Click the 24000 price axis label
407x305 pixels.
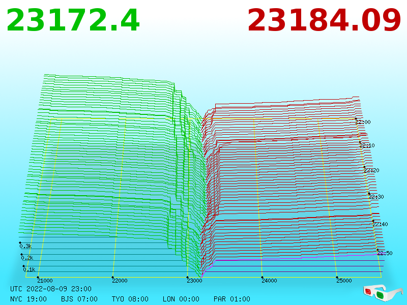[x=269, y=281]
